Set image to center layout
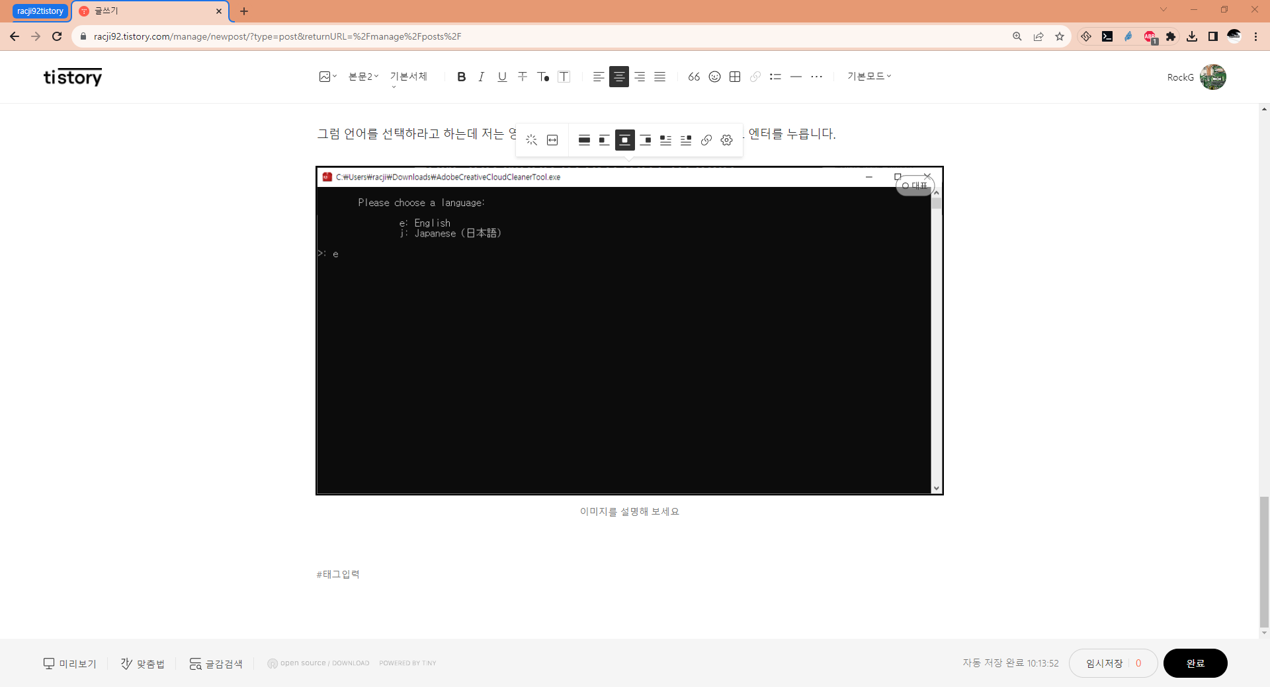The height and width of the screenshot is (687, 1270). point(625,140)
